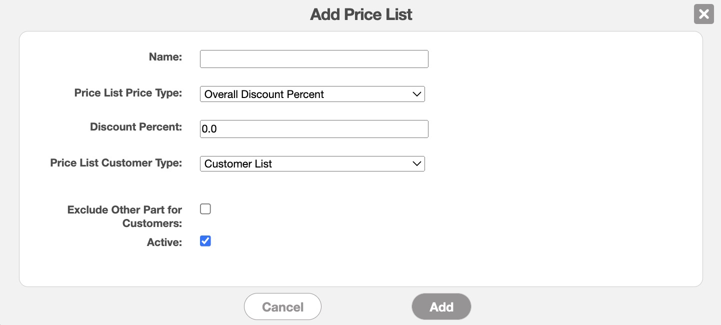Uncheck the Active checkbox
The height and width of the screenshot is (325, 721).
(205, 241)
